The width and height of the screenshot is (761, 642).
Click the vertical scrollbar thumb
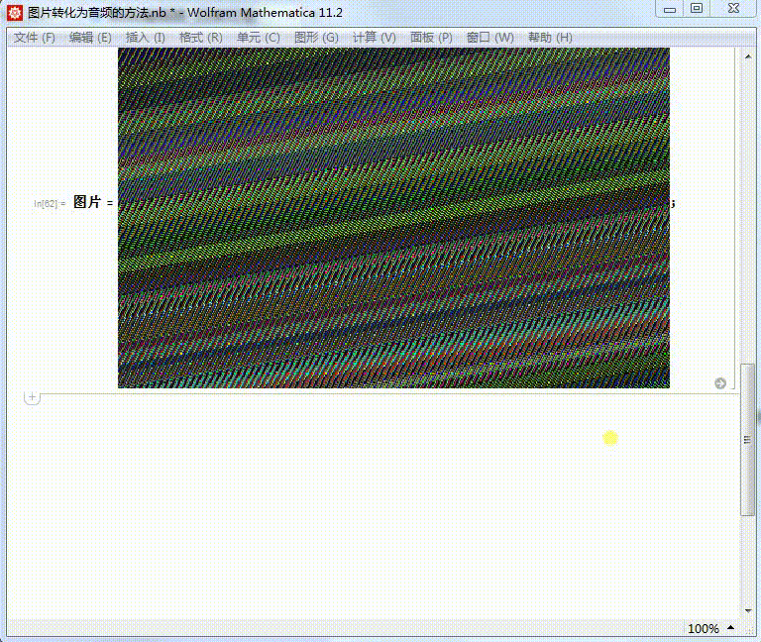747,440
